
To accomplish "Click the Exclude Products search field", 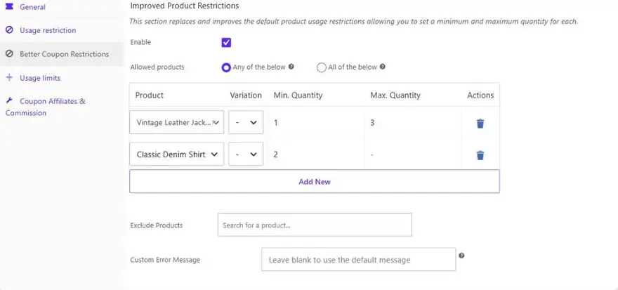I will click(x=315, y=225).
